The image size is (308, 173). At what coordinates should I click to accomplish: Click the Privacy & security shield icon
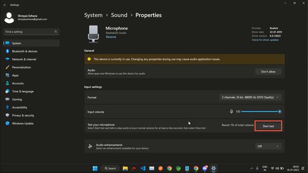[x=8, y=115]
